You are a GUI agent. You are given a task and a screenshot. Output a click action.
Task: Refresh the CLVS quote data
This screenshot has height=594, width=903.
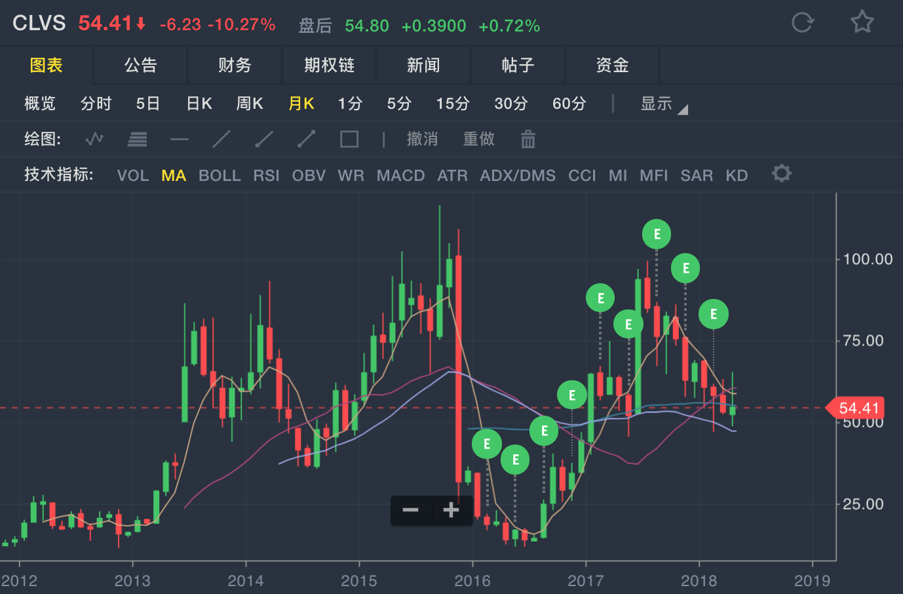click(x=803, y=23)
